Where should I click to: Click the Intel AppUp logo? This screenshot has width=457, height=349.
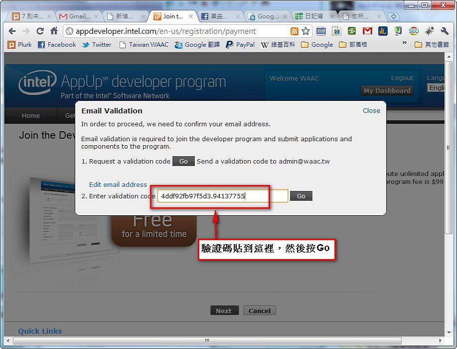(123, 84)
